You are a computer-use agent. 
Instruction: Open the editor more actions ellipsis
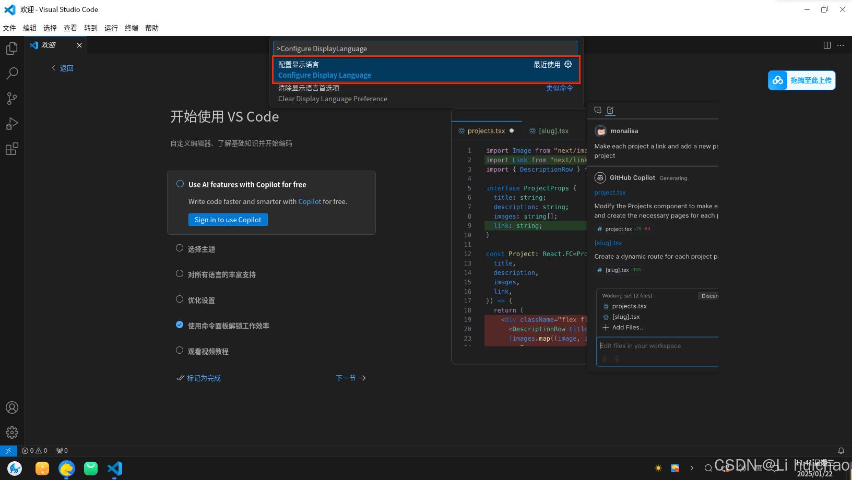(841, 45)
